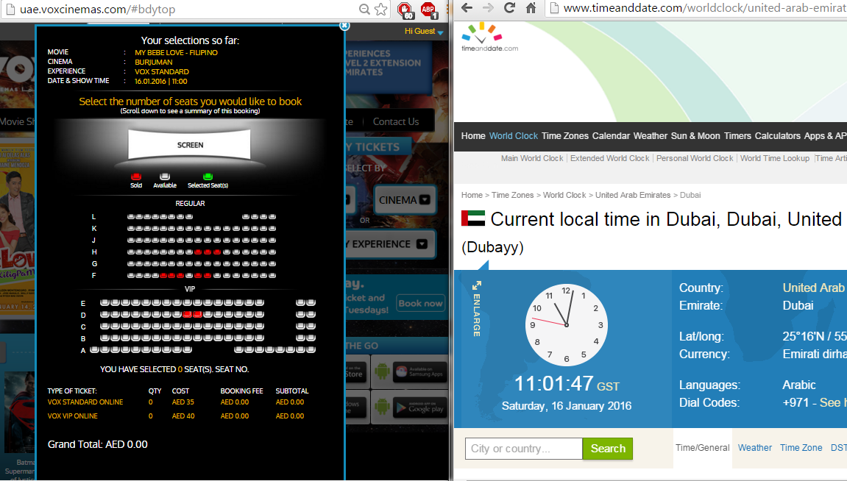Image resolution: width=847 pixels, height=481 pixels.
Task: Open the Hi Guest account dropdown
Action: (x=424, y=32)
